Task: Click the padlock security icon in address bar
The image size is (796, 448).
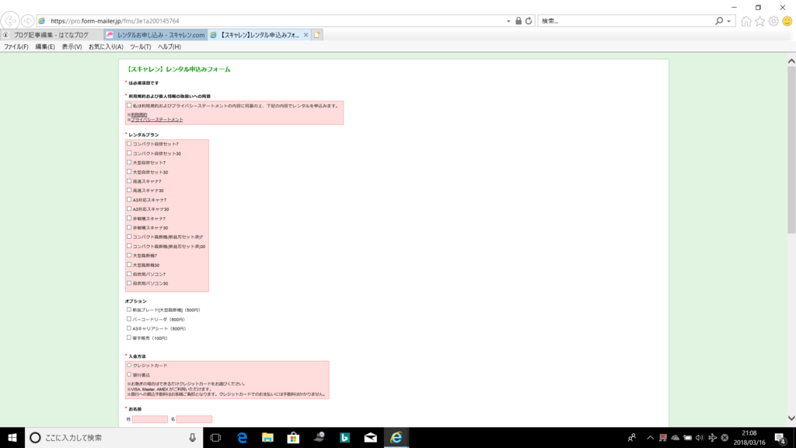Action: 518,21
